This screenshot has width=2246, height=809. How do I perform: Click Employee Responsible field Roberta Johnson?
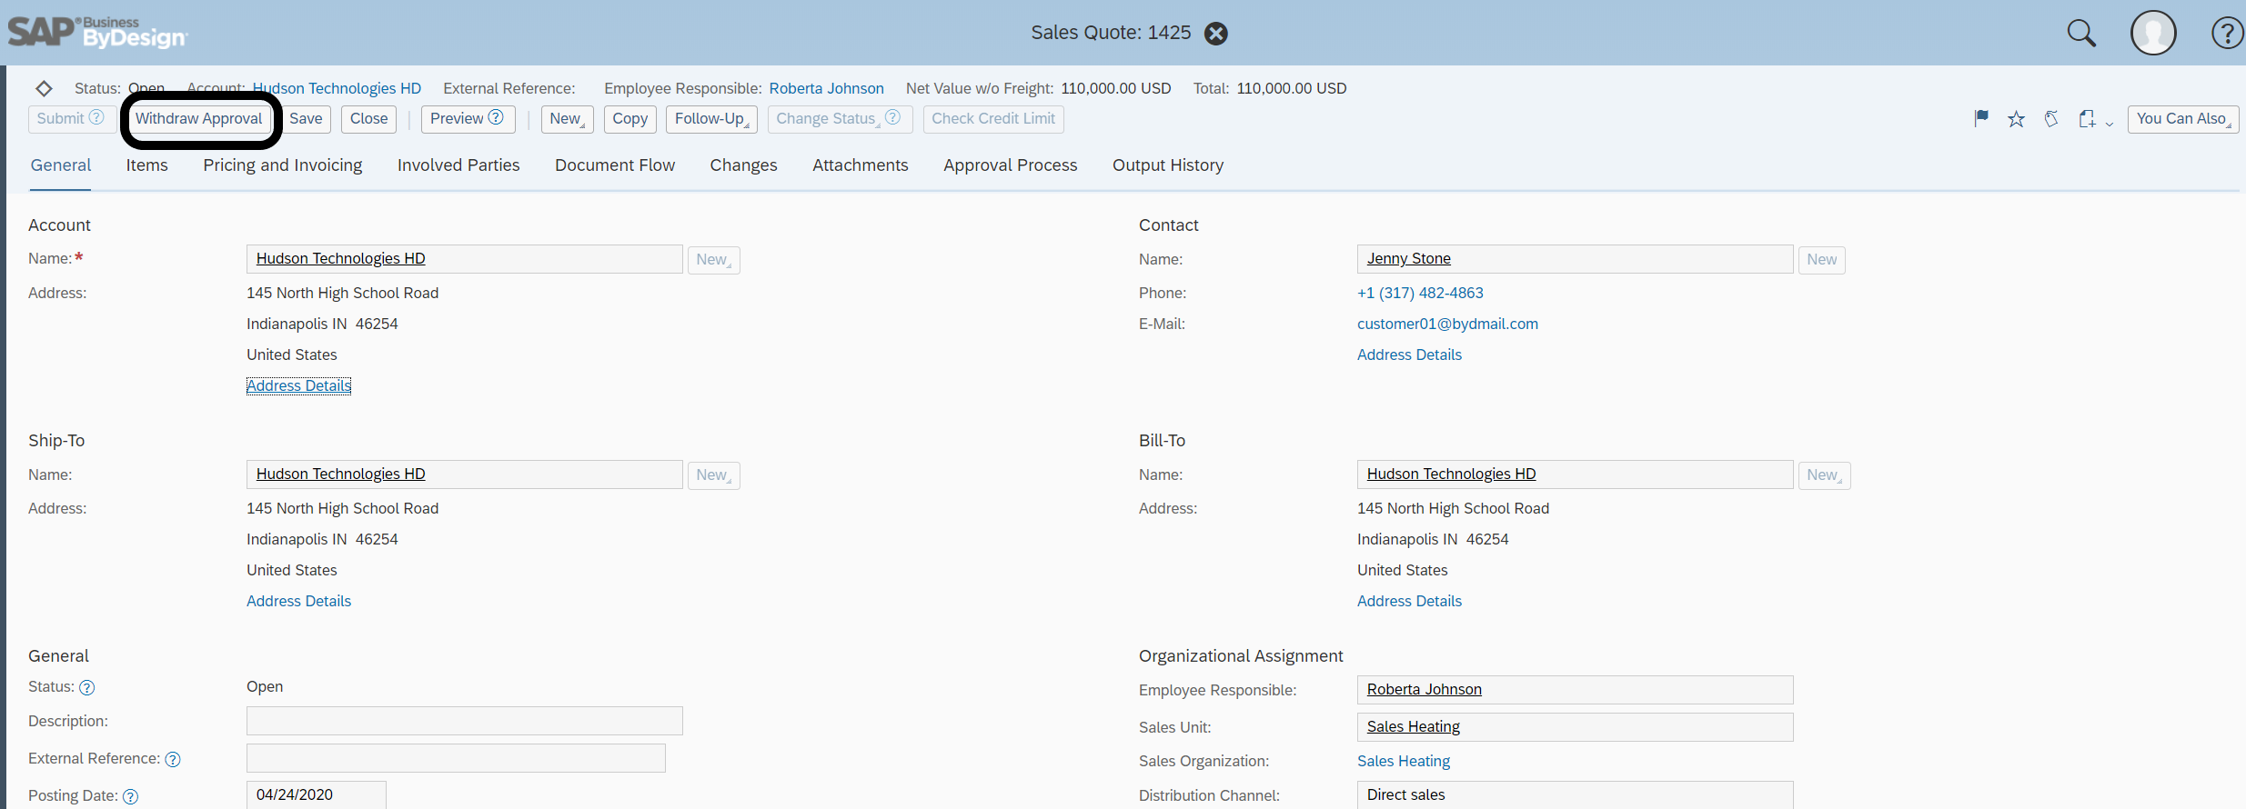coord(1576,690)
